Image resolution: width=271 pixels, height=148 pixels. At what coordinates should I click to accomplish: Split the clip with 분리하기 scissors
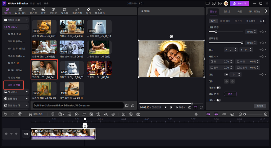tap(36, 114)
